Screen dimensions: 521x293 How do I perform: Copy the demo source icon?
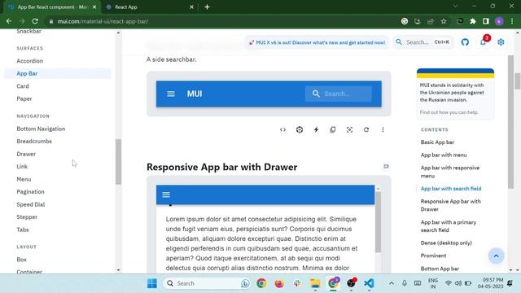pos(333,130)
